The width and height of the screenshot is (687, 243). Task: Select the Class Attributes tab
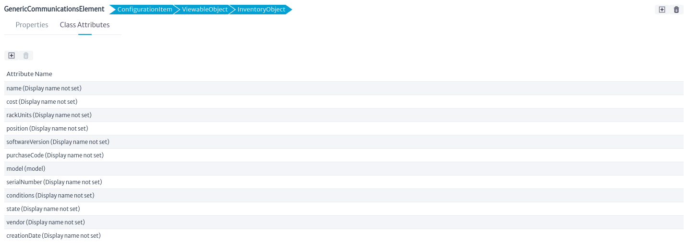point(85,25)
